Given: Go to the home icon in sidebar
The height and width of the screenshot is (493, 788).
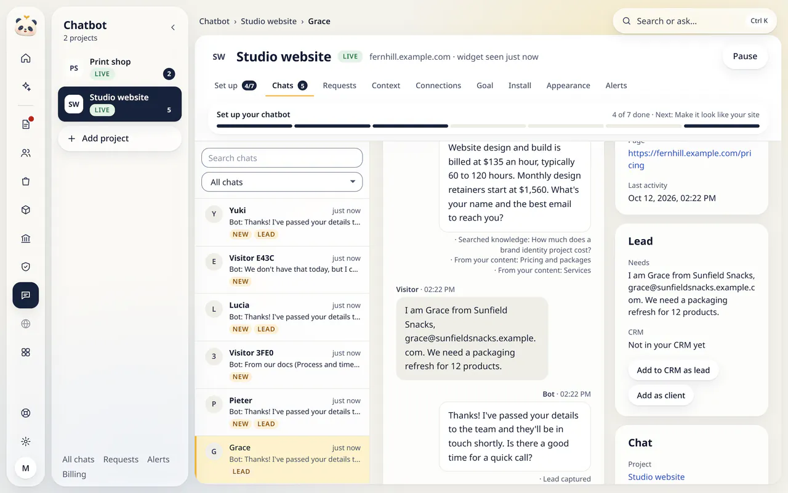Looking at the screenshot, I should [x=26, y=59].
